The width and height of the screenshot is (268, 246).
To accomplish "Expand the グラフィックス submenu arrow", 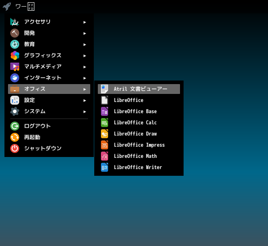I will (x=84, y=56).
